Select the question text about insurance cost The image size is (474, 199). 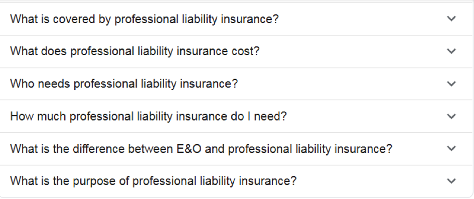(x=135, y=51)
